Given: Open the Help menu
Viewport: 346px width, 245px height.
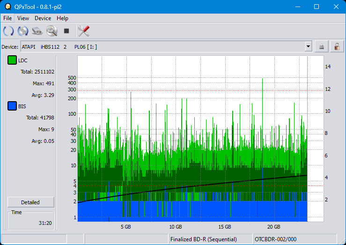Looking at the screenshot, I should [62, 18].
